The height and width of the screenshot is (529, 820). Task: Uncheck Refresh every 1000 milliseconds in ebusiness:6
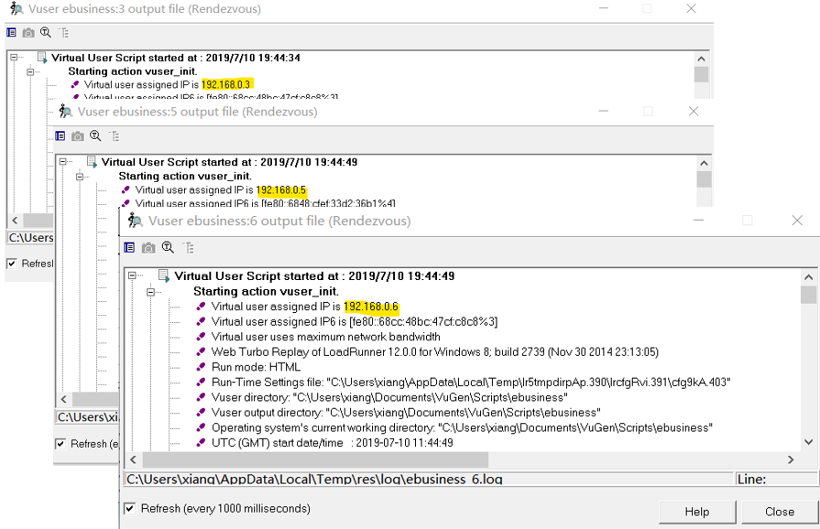tap(130, 509)
